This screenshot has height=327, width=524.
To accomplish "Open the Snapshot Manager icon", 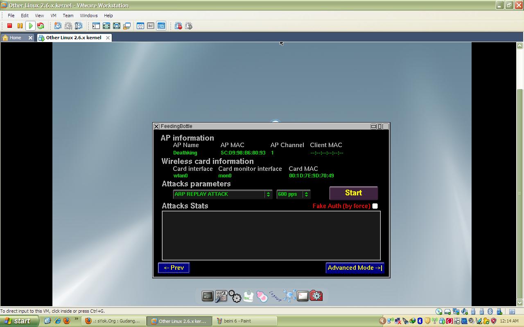I will 78,26.
